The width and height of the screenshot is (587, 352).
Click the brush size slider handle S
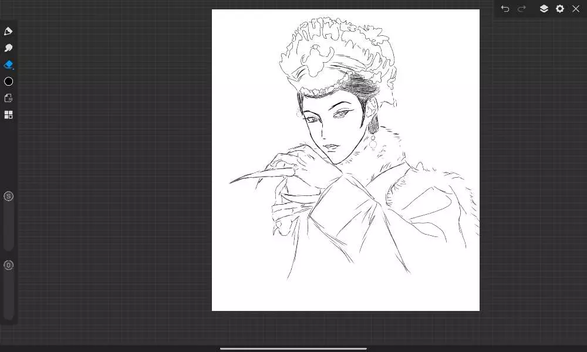click(9, 197)
